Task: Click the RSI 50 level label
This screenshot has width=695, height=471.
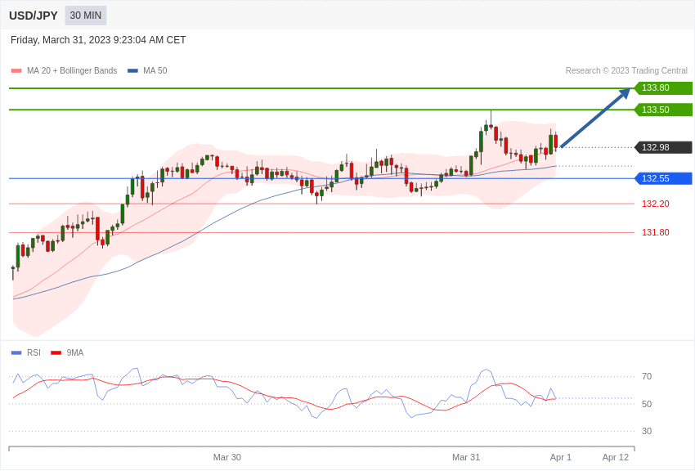Action: click(x=647, y=404)
